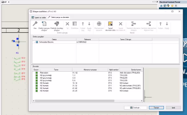The image size is (187, 115).
Task: Select the Schneider Electric manufacturer row
Action: 106,42
